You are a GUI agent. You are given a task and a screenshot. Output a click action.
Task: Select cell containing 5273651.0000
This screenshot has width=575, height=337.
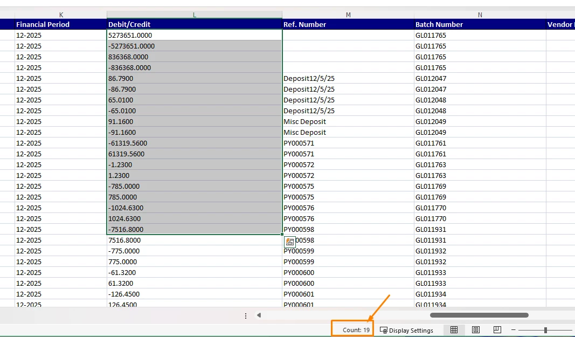(195, 35)
